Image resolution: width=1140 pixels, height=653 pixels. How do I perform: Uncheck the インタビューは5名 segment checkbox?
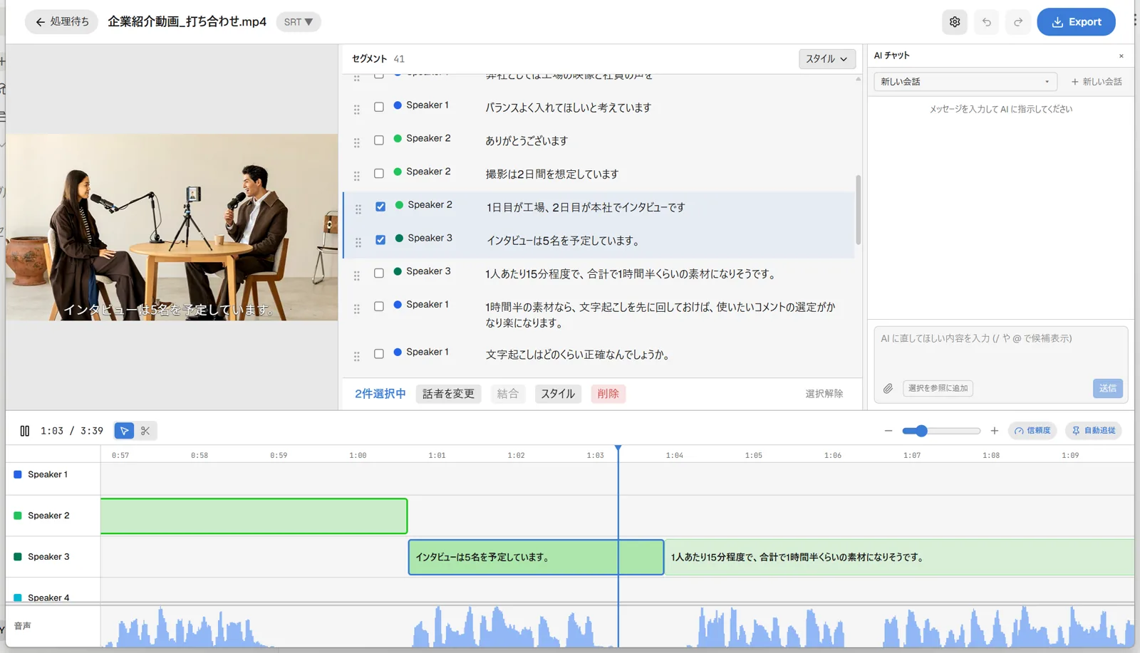pyautogui.click(x=380, y=240)
